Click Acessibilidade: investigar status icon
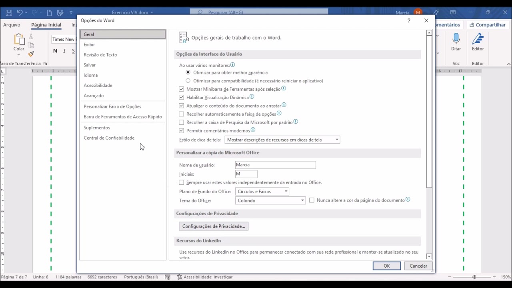The height and width of the screenshot is (288, 512). point(180,277)
